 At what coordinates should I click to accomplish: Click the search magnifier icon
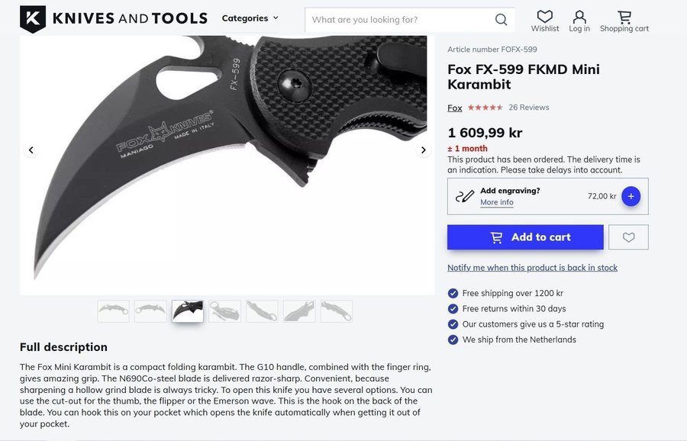pos(501,20)
